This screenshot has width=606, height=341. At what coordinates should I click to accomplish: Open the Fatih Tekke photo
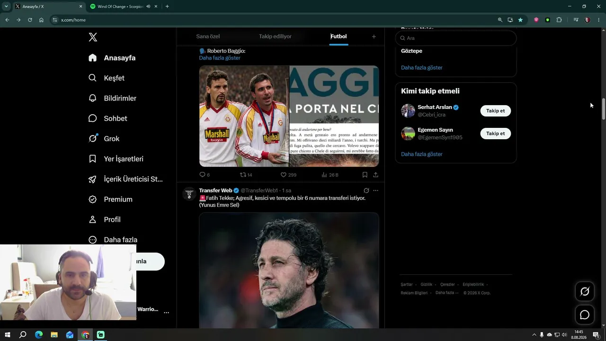[289, 270]
